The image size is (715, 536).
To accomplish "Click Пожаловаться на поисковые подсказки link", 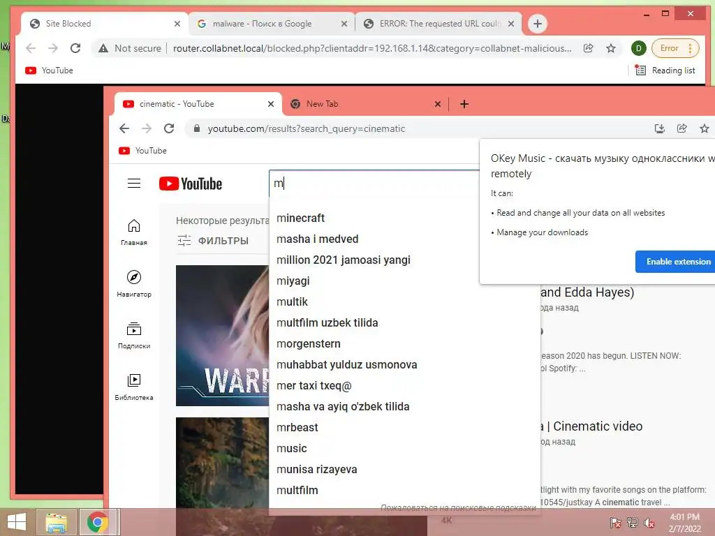I will (458, 508).
